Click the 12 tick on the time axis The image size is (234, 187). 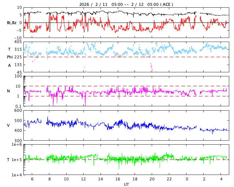pyautogui.click(x=83, y=179)
